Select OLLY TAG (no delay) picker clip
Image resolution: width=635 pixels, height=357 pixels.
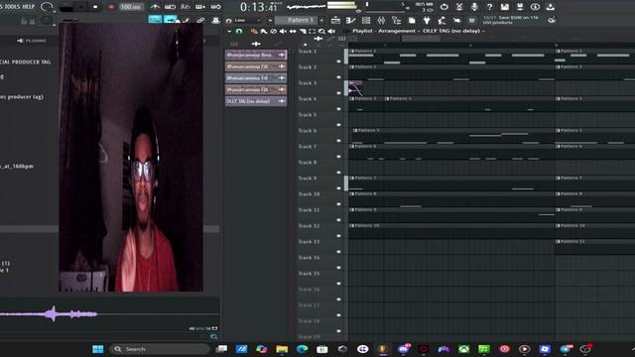256,101
